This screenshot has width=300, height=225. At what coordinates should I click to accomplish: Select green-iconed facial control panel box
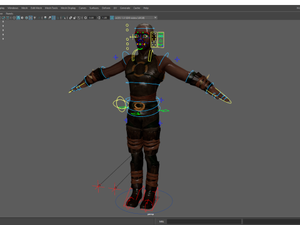[161, 39]
